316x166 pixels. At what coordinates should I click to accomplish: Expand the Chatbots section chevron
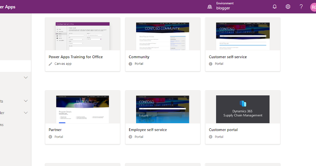click(x=26, y=101)
